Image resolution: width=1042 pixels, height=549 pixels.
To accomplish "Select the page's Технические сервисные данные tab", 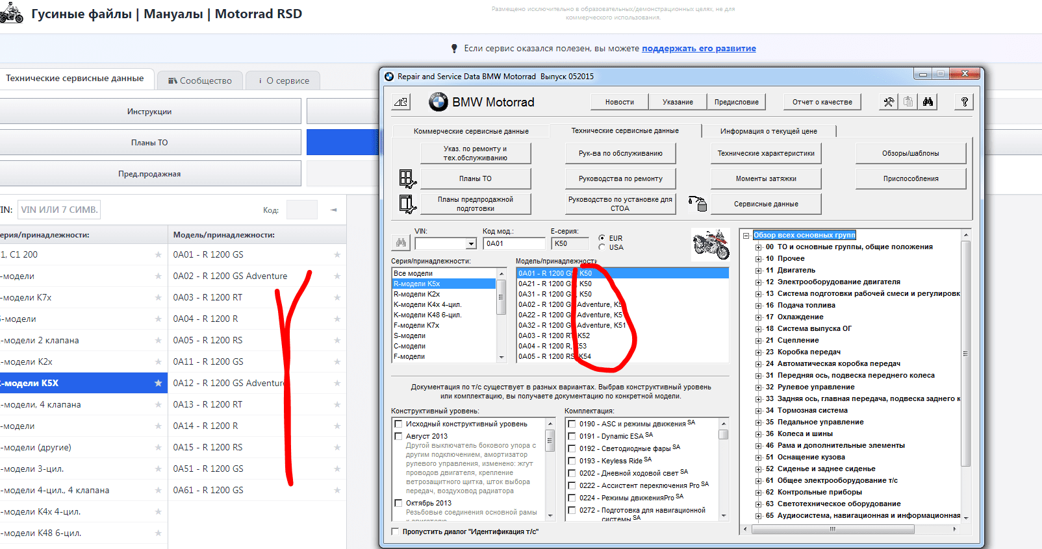I will (75, 79).
